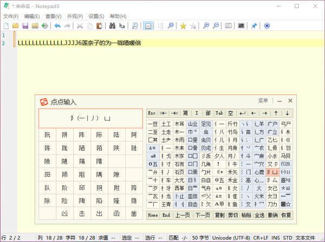Screen dimensions: 325x242
Task: Click the Esc key on the input panel
Action: coord(152,113)
